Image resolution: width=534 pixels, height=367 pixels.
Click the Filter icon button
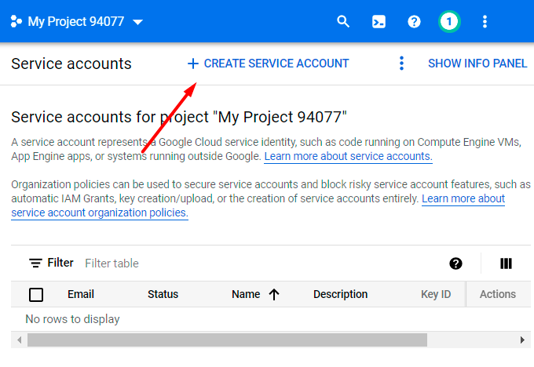click(x=36, y=263)
